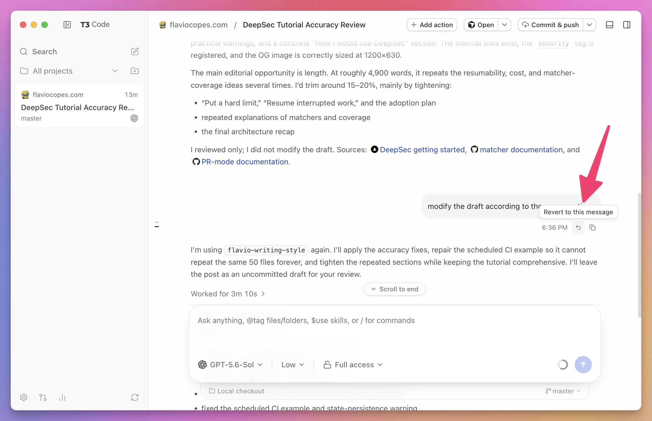
Task: Open the Low reasoning effort dropdown
Action: pos(293,365)
